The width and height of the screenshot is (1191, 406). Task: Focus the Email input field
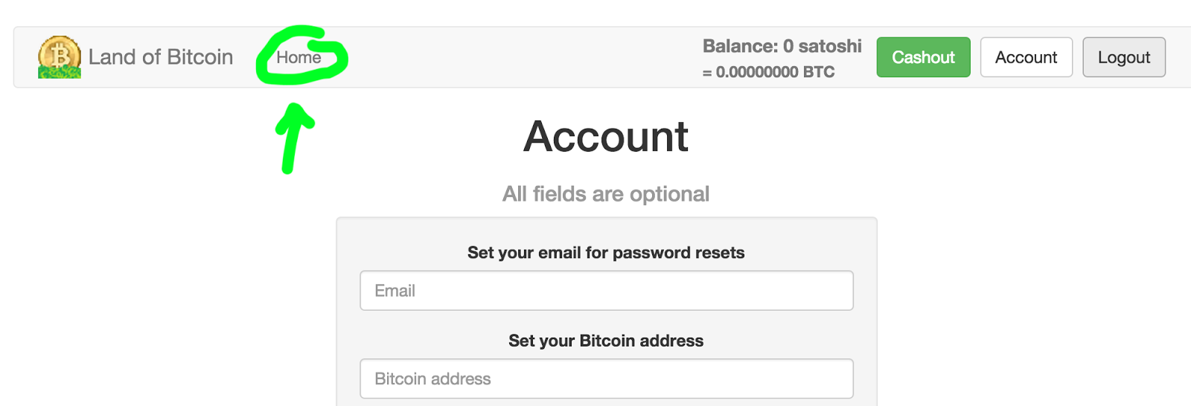click(x=606, y=291)
